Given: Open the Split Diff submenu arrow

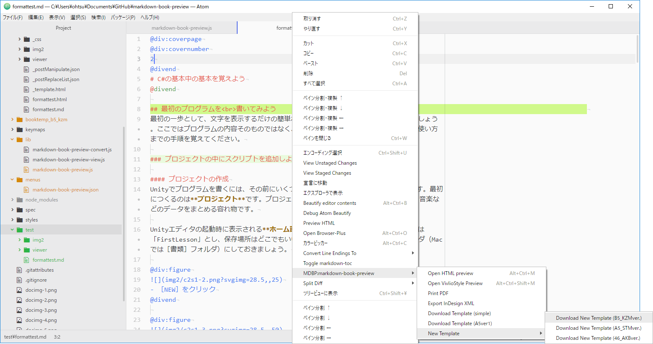Looking at the screenshot, I should click(x=413, y=283).
